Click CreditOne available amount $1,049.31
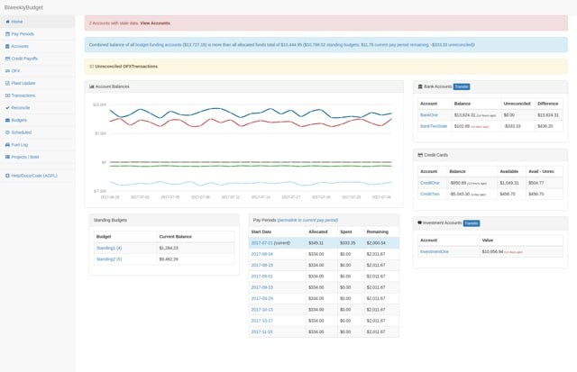This screenshot has height=372, width=577. 509,183
